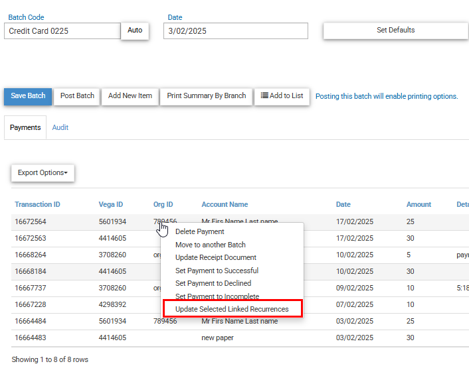Sort by Amount column header
469x372 pixels.
[x=419, y=204]
